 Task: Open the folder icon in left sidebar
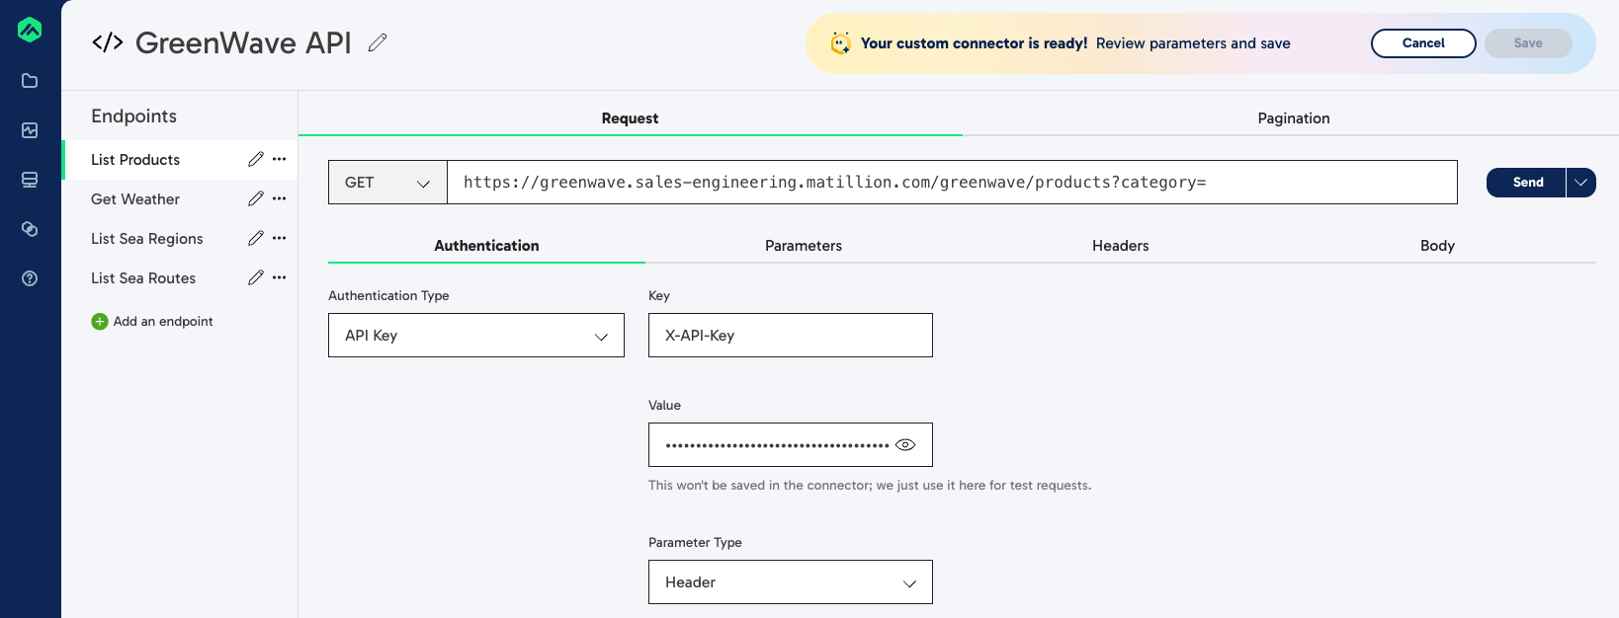(x=30, y=81)
